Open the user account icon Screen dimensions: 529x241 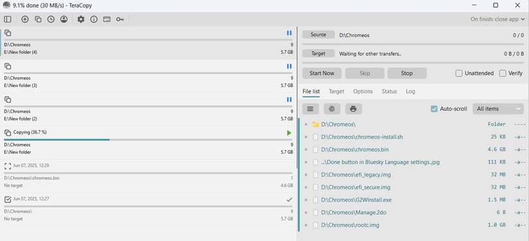pyautogui.click(x=63, y=19)
